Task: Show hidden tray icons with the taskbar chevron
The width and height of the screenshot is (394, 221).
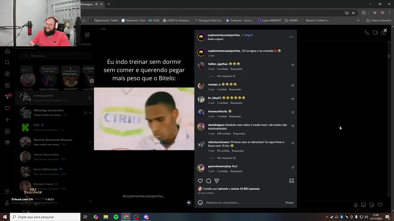Action: [x=327, y=217]
